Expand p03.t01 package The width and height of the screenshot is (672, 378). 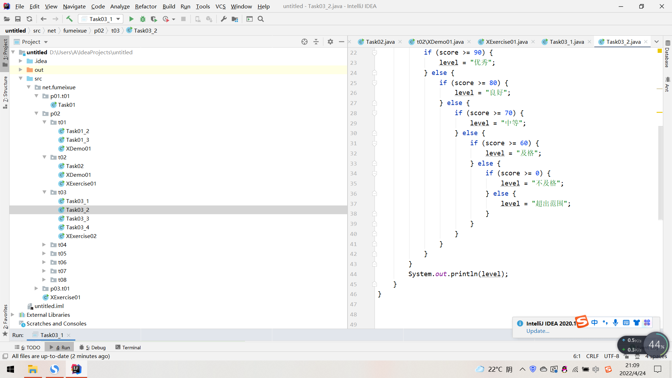click(36, 288)
